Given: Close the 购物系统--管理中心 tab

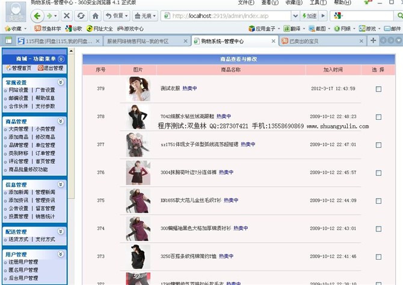Looking at the screenshot, I should 273,41.
